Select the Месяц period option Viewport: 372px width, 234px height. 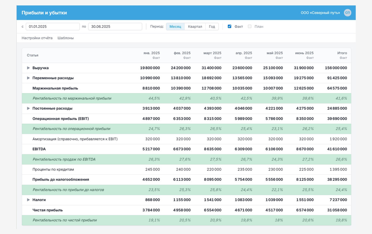click(x=175, y=27)
